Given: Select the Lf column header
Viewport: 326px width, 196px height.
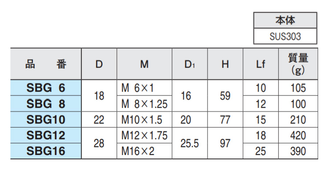Looking at the screenshot, I should click(261, 64).
